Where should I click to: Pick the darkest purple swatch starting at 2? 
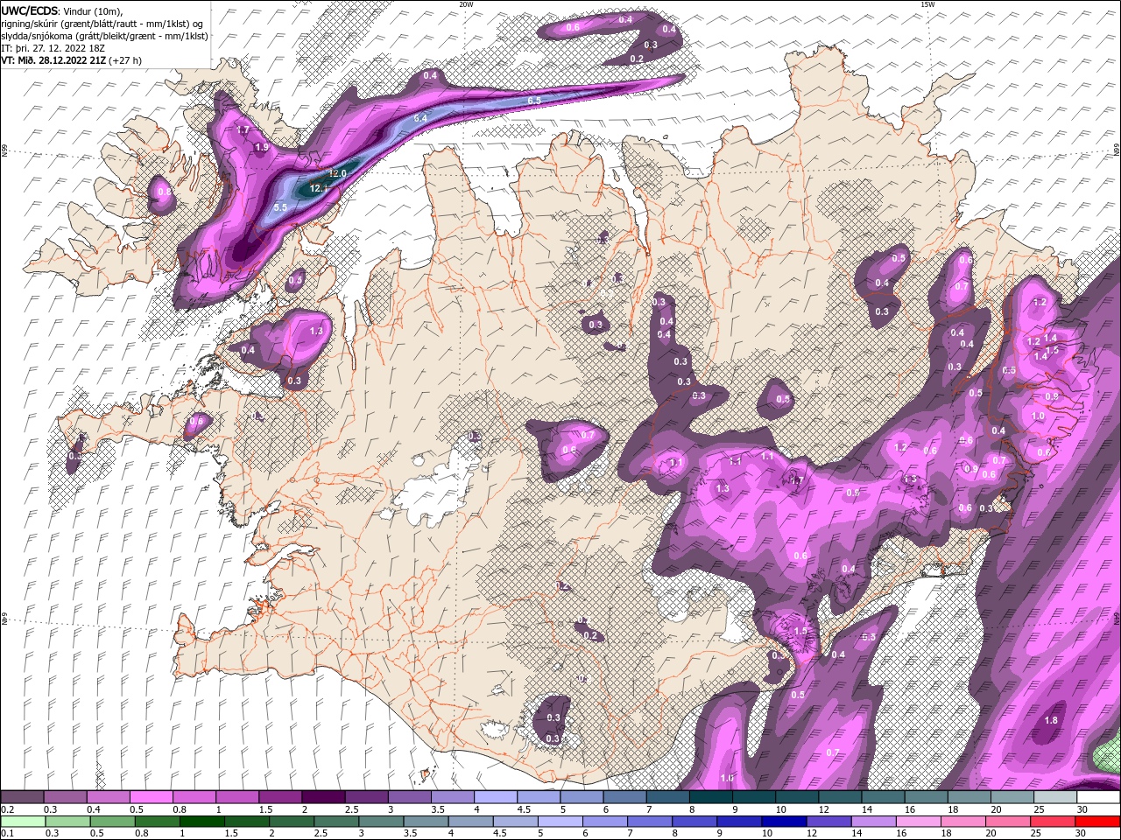pos(323,797)
